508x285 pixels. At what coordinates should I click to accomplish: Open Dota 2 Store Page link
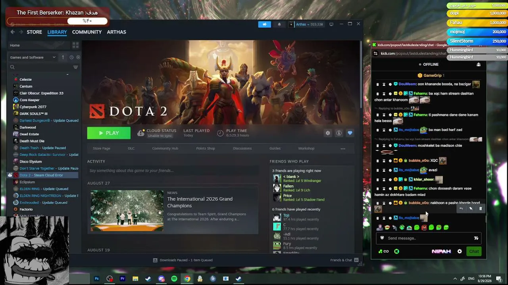[102, 148]
